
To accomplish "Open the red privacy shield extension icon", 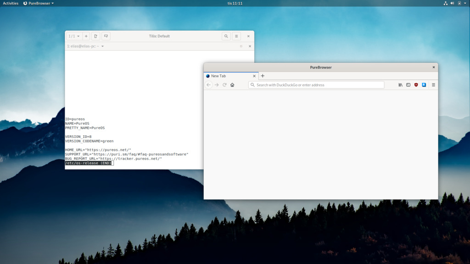I will [415, 85].
